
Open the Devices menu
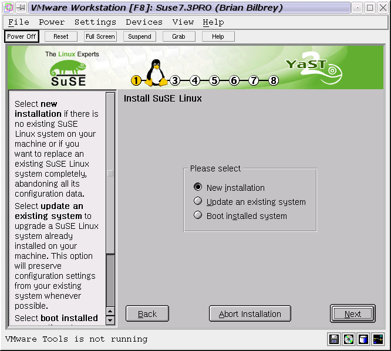click(144, 22)
